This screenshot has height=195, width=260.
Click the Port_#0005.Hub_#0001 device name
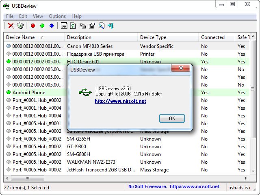37,123
